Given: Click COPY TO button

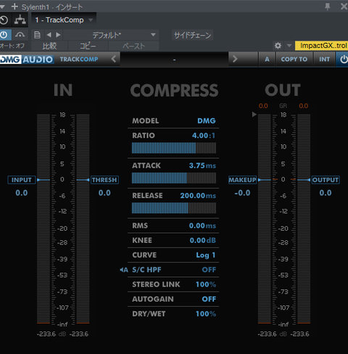Looking at the screenshot, I should tap(294, 59).
